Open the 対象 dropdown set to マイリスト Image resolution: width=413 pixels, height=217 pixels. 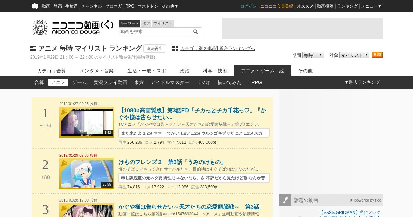click(354, 55)
